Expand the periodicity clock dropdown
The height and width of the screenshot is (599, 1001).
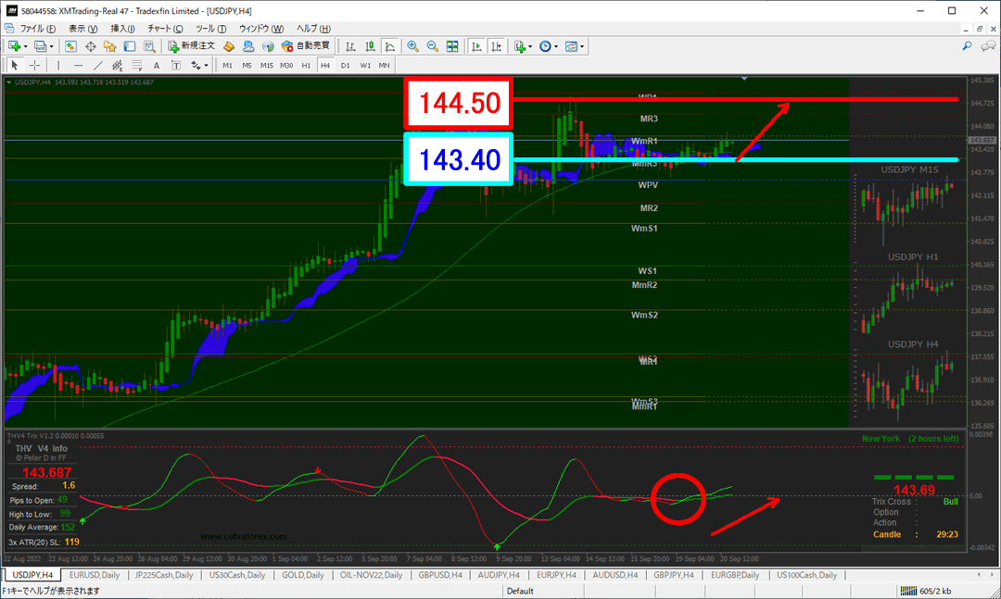pyautogui.click(x=554, y=45)
